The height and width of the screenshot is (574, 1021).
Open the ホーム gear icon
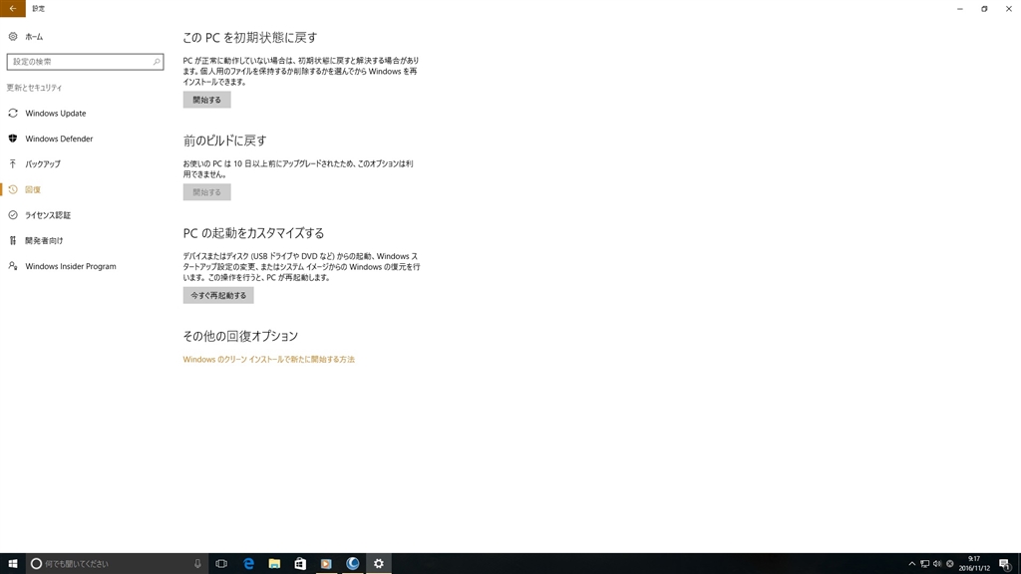(12, 37)
